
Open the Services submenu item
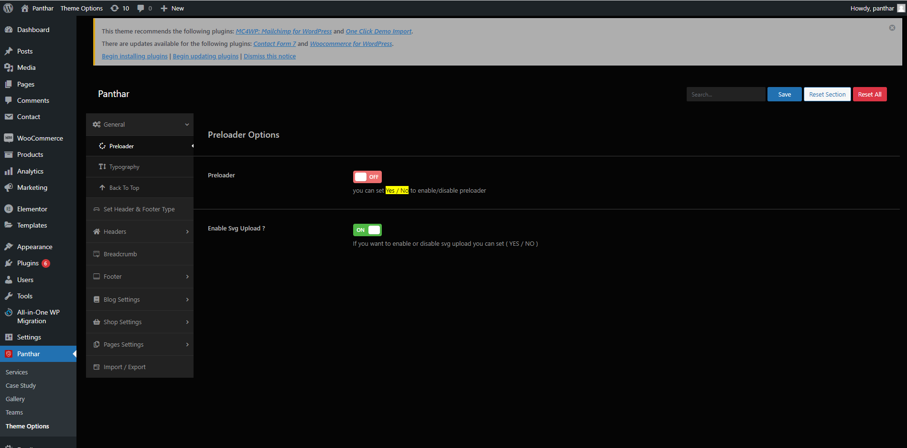[x=17, y=372]
